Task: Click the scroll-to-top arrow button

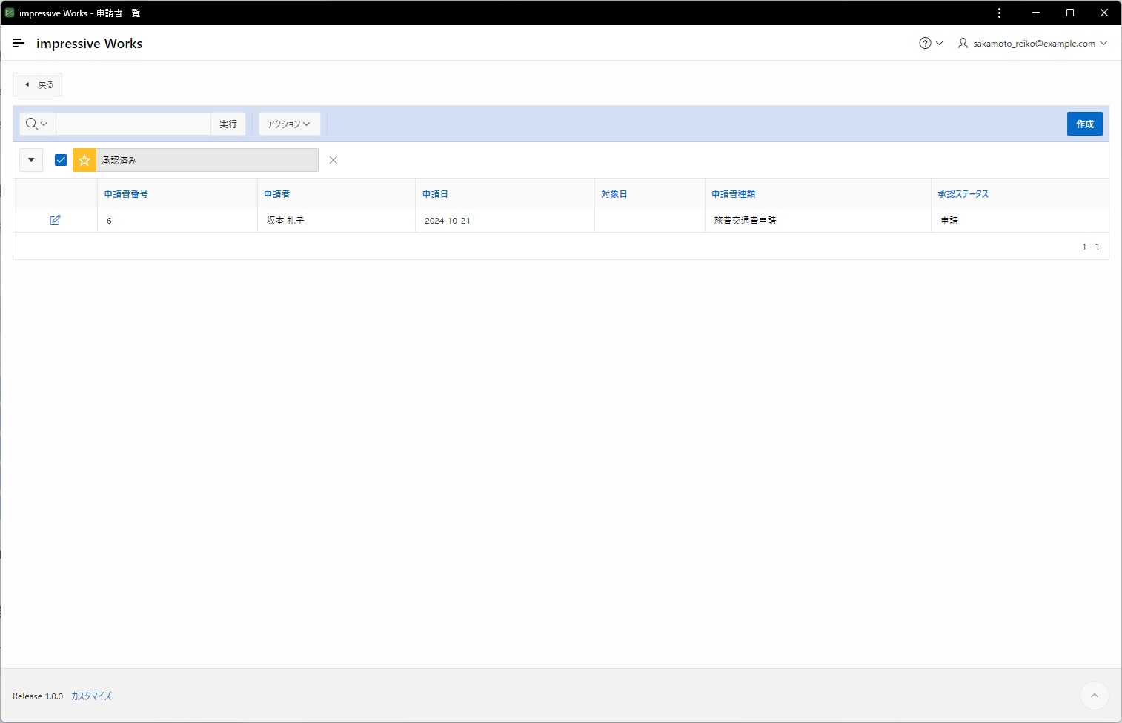Action: coord(1094,696)
